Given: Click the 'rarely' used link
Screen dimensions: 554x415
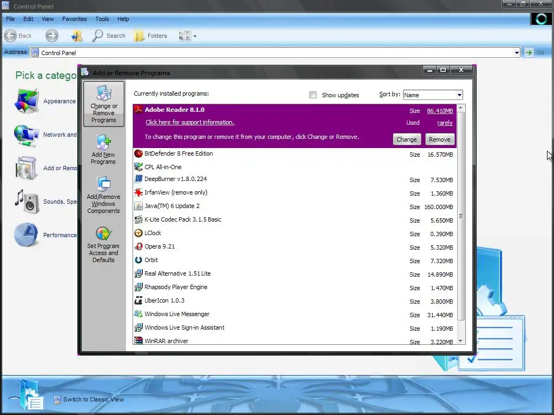Looking at the screenshot, I should [445, 123].
